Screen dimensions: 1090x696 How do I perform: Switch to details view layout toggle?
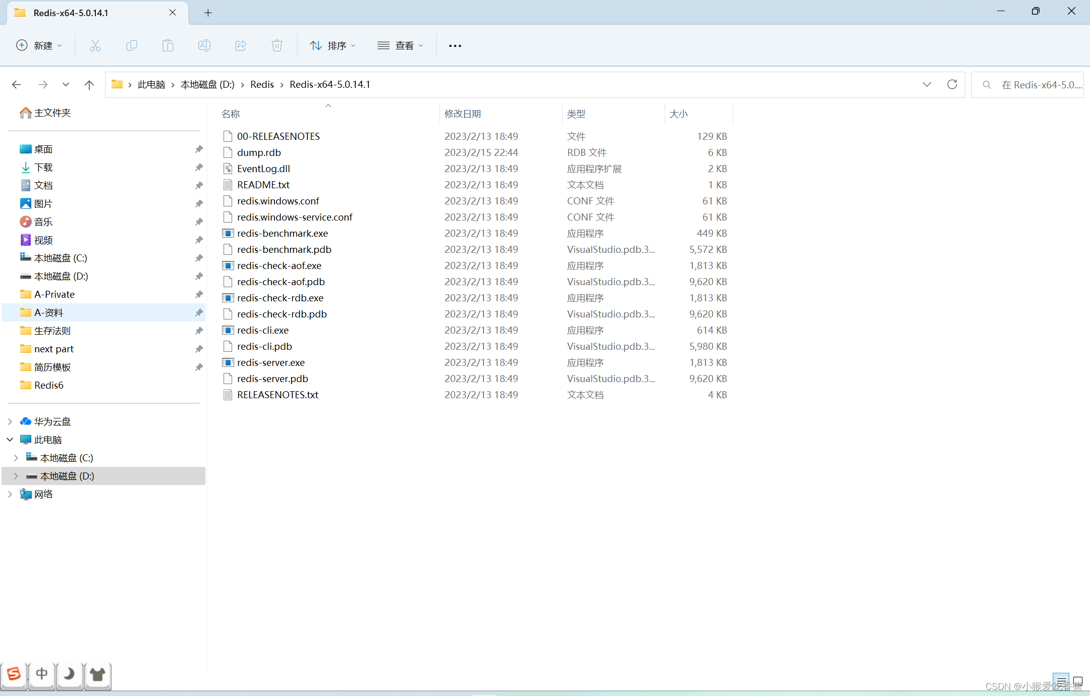[x=1061, y=681]
